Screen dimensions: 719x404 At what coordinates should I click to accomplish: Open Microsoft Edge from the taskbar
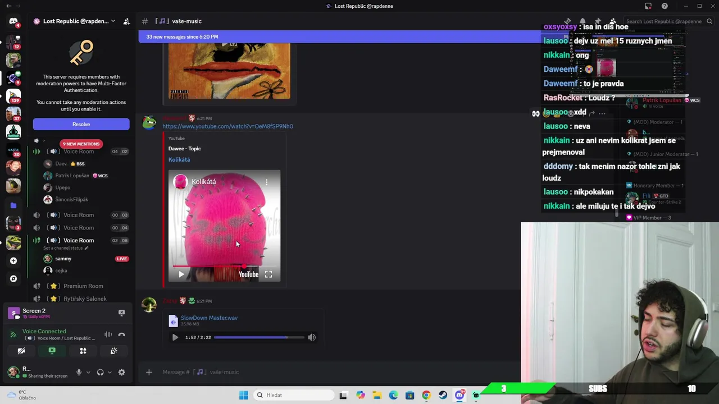click(x=393, y=395)
